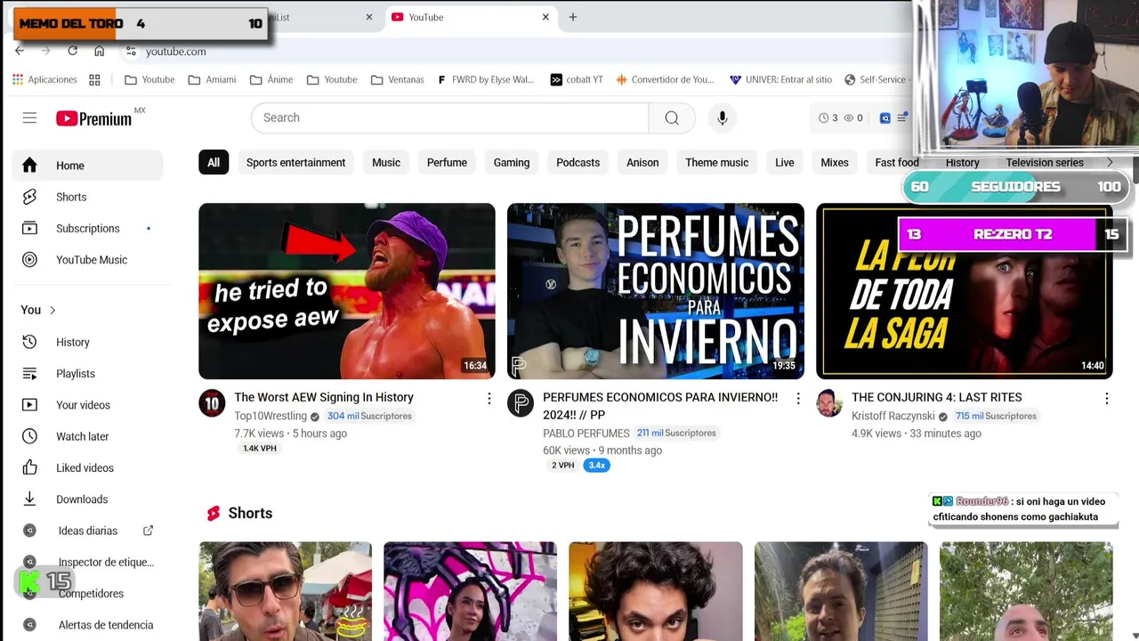Open UNIVER: Entrar al sitio bookmark
This screenshot has width=1139, height=641.
780,79
